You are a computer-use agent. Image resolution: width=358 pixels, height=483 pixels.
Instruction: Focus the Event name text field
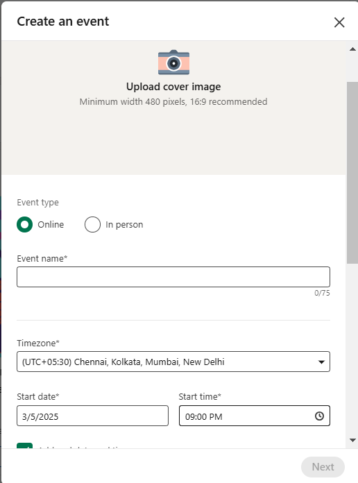pyautogui.click(x=173, y=277)
